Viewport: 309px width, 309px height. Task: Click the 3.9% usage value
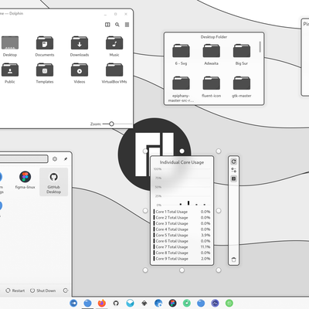(205, 235)
